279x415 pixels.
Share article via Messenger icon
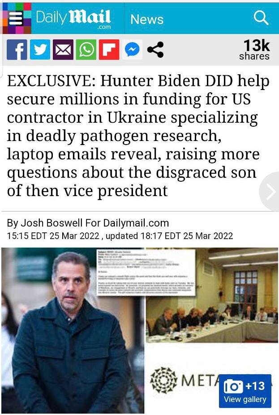point(132,50)
